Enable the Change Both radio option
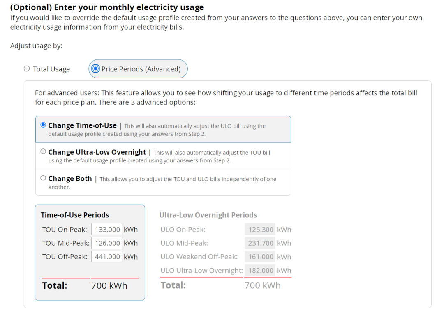Image resolution: width=444 pixels, height=317 pixels. (x=43, y=178)
